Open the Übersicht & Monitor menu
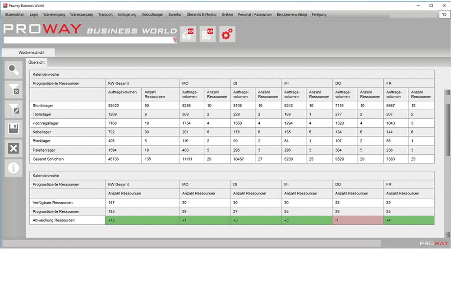 pos(202,14)
